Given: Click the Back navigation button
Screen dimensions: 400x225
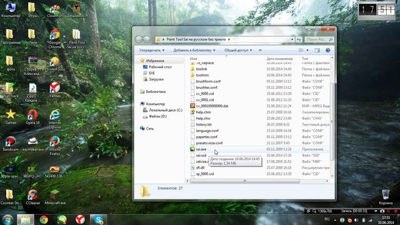Looking at the screenshot, I should pos(139,39).
